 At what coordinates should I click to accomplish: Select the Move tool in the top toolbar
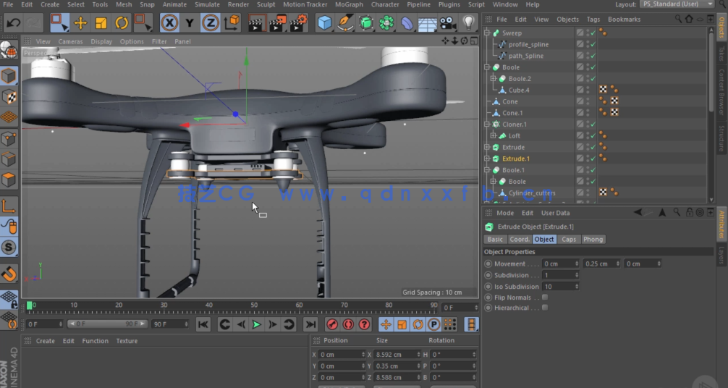click(80, 23)
